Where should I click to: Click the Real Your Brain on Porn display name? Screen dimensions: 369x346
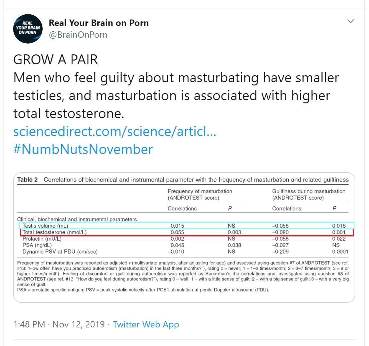click(99, 23)
